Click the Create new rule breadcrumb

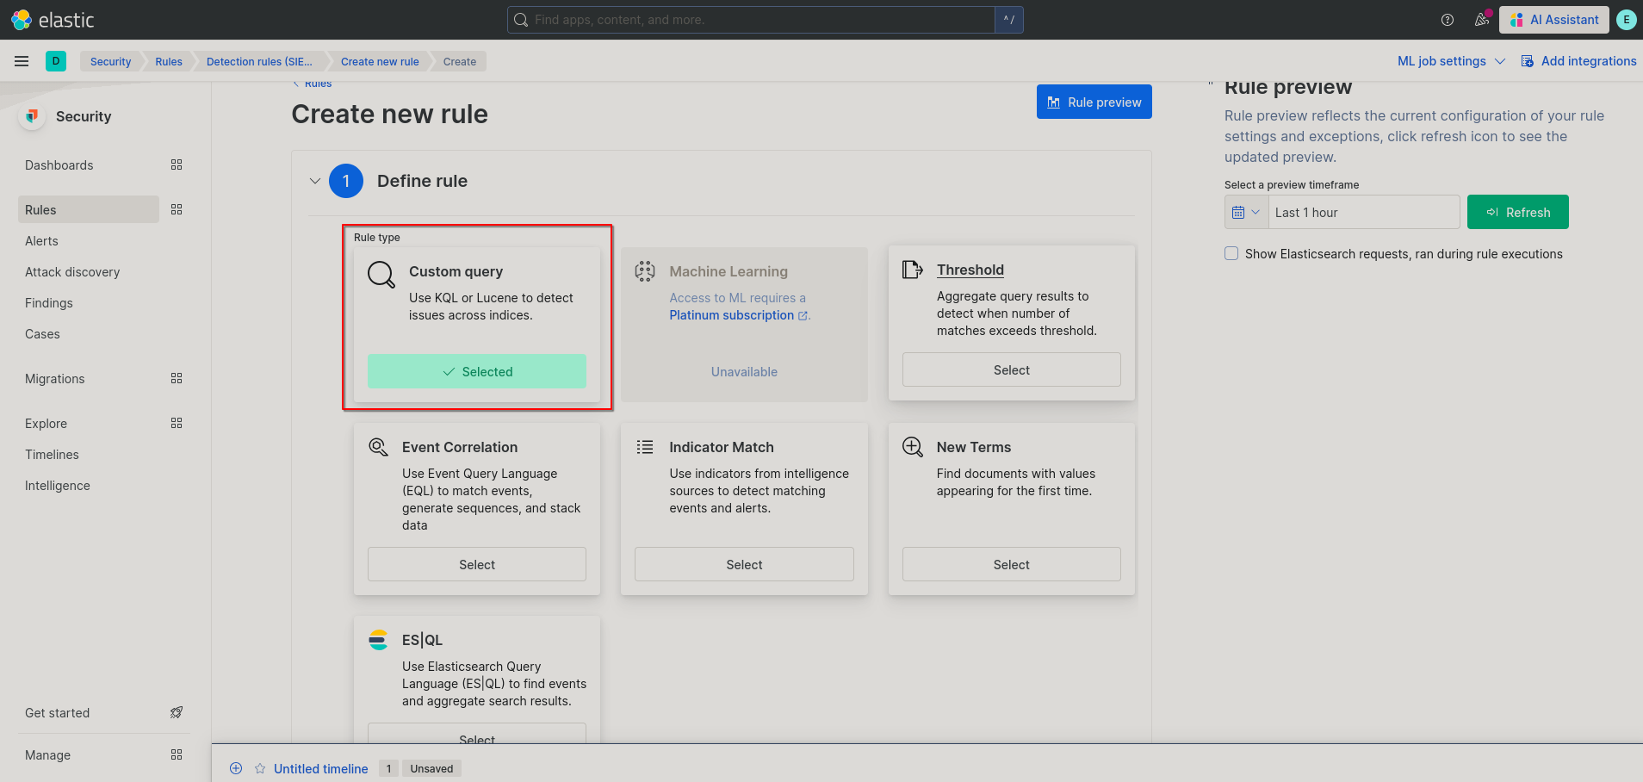(x=380, y=61)
